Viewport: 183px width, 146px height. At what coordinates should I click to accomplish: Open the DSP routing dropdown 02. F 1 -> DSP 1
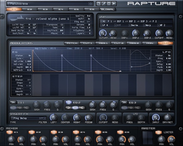click(101, 21)
